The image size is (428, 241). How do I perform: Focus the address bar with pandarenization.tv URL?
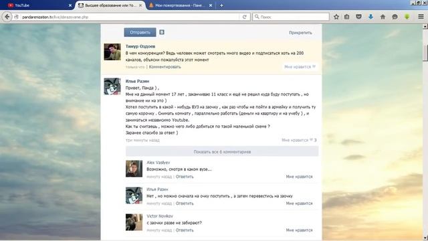(x=130, y=17)
